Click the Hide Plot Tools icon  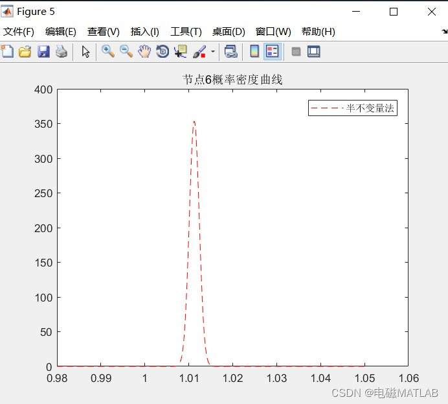click(x=296, y=52)
